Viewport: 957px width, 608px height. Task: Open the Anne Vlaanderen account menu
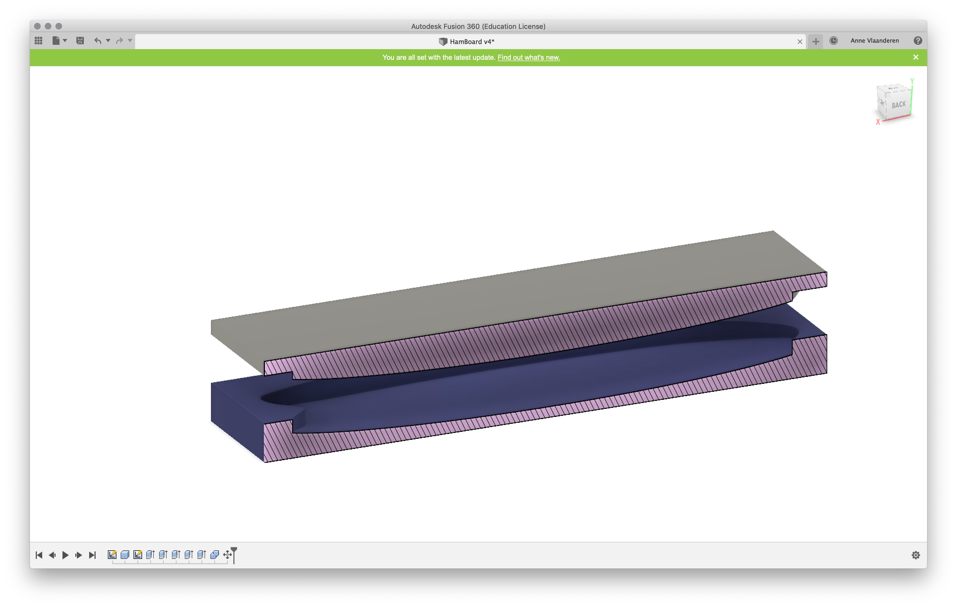[874, 41]
